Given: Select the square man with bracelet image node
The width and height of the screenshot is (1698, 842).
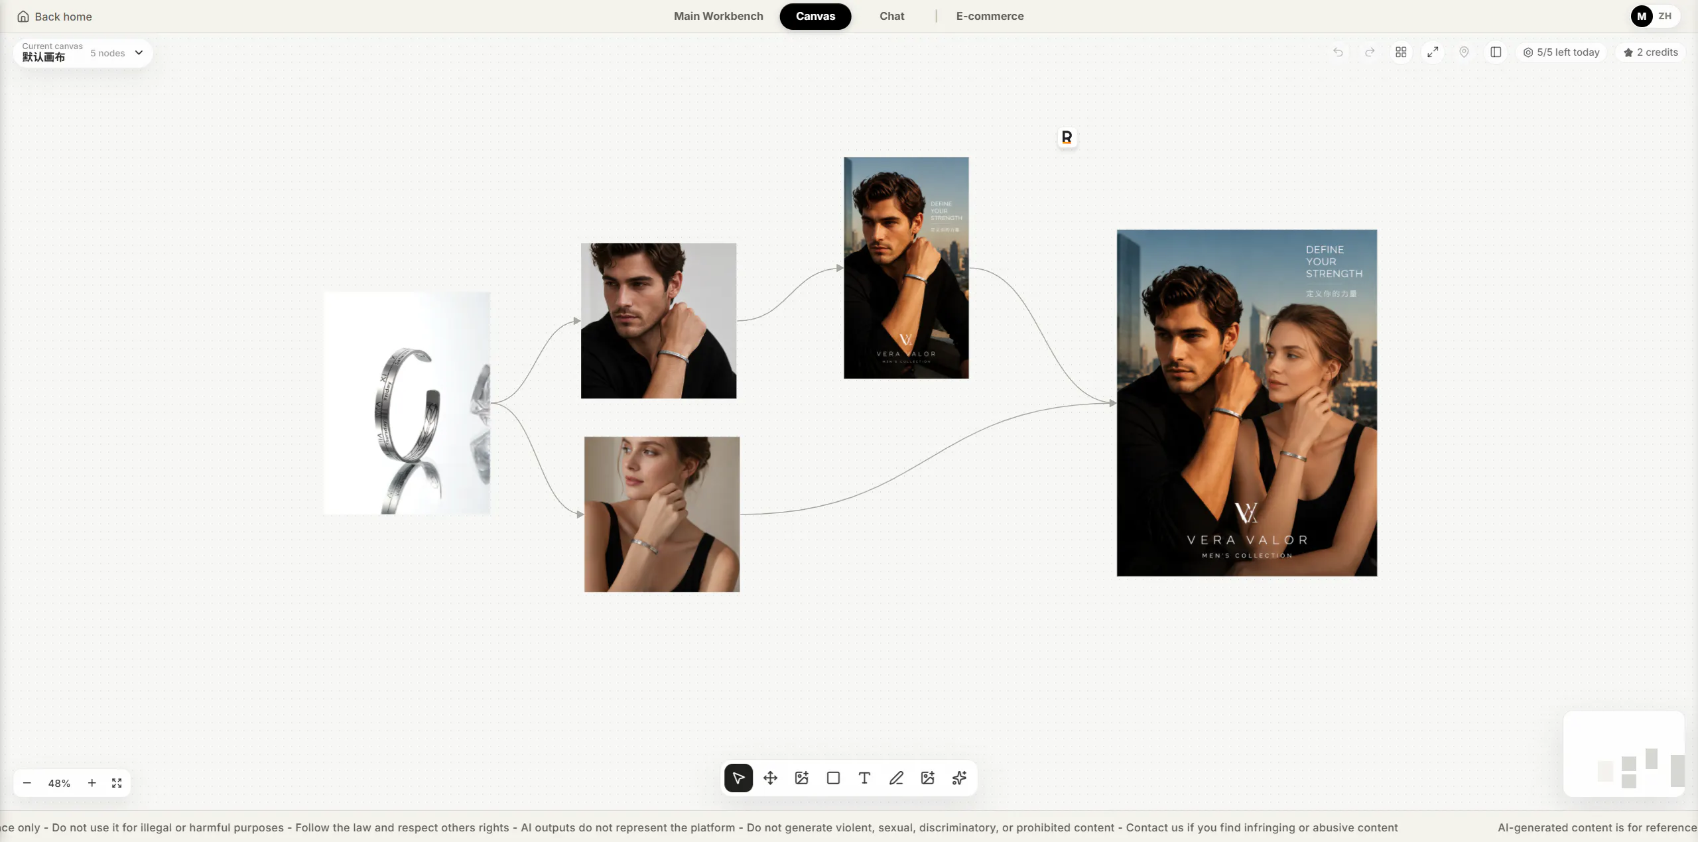Looking at the screenshot, I should tap(659, 321).
